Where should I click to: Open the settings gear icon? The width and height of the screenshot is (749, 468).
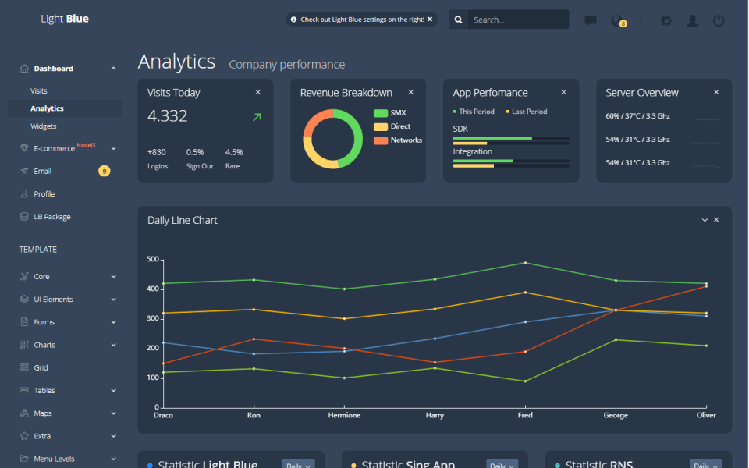point(666,21)
